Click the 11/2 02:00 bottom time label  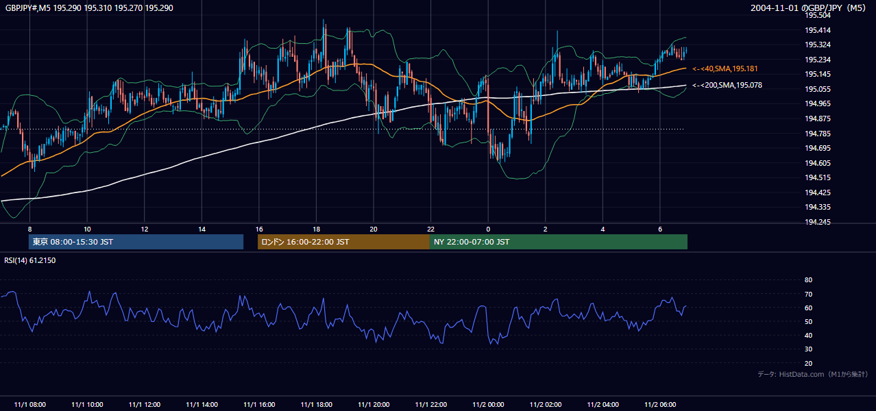pyautogui.click(x=546, y=404)
